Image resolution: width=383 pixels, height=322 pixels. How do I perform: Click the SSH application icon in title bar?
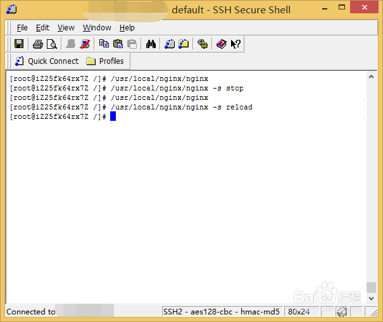pos(11,9)
